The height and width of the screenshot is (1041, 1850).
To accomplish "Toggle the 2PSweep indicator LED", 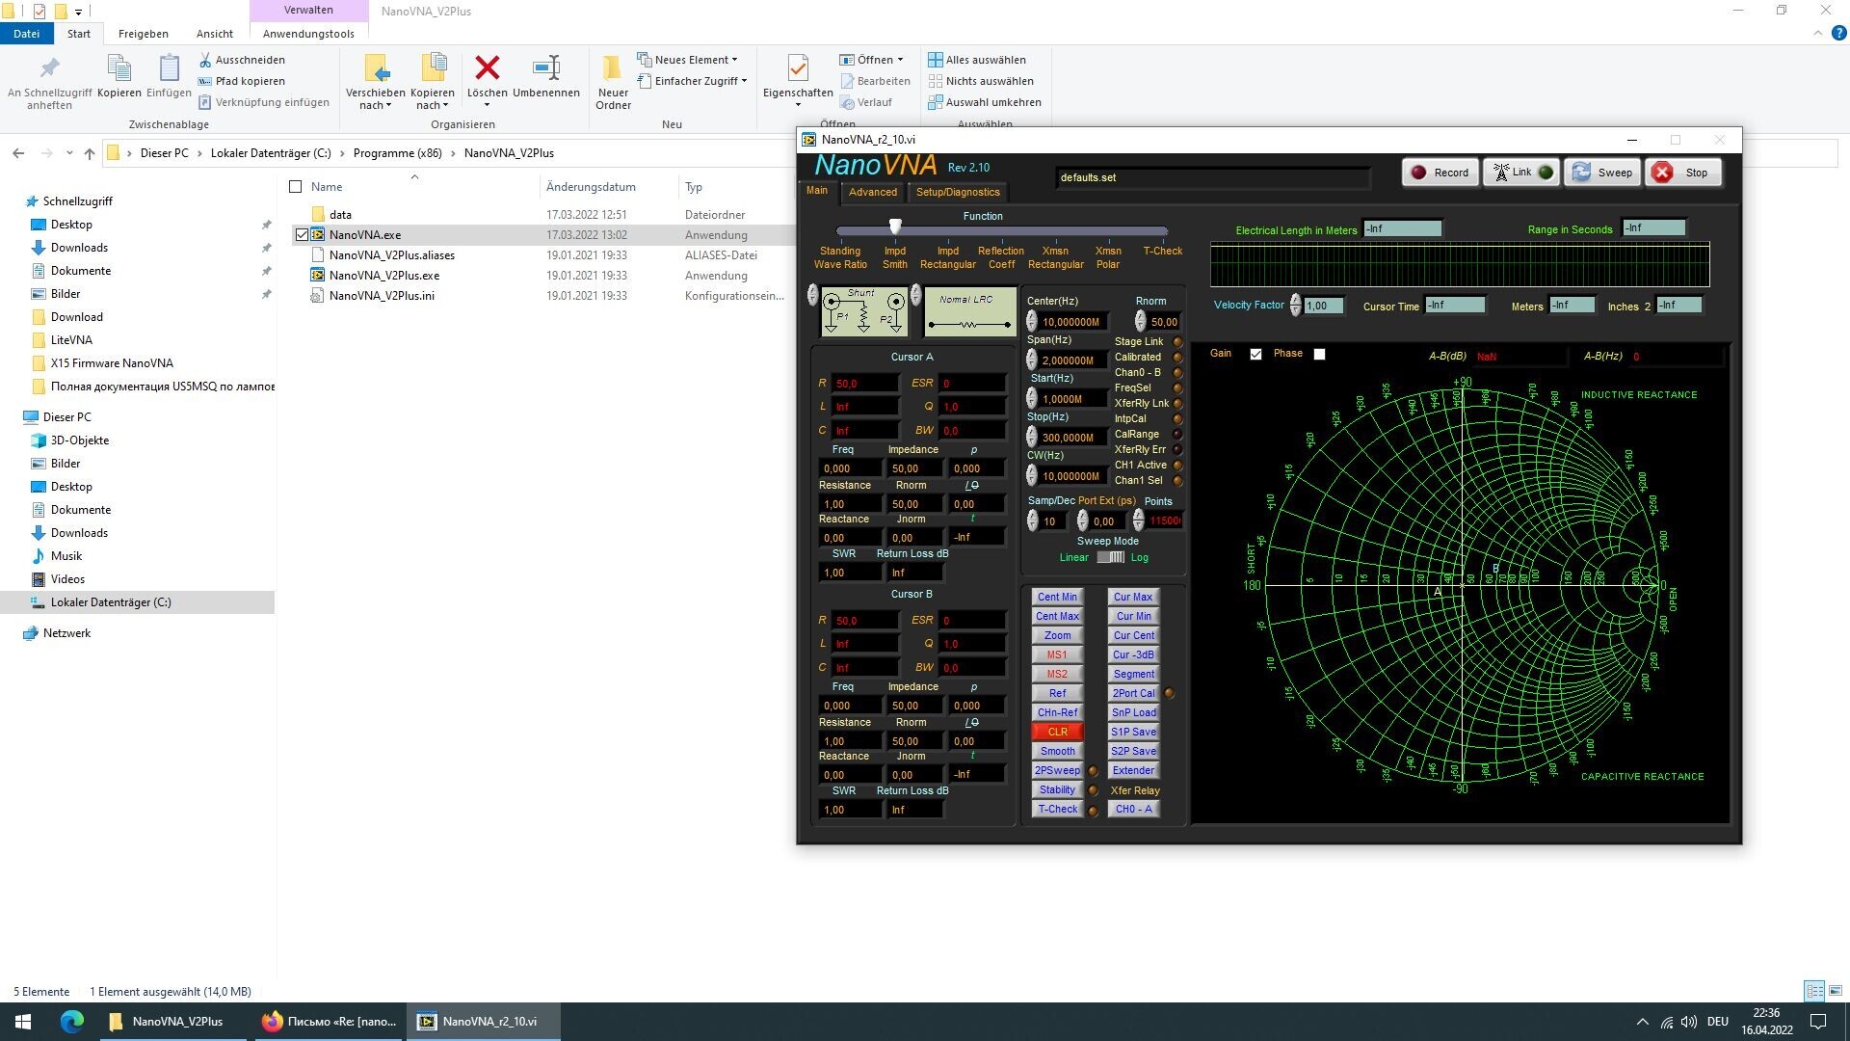I will coord(1093,771).
